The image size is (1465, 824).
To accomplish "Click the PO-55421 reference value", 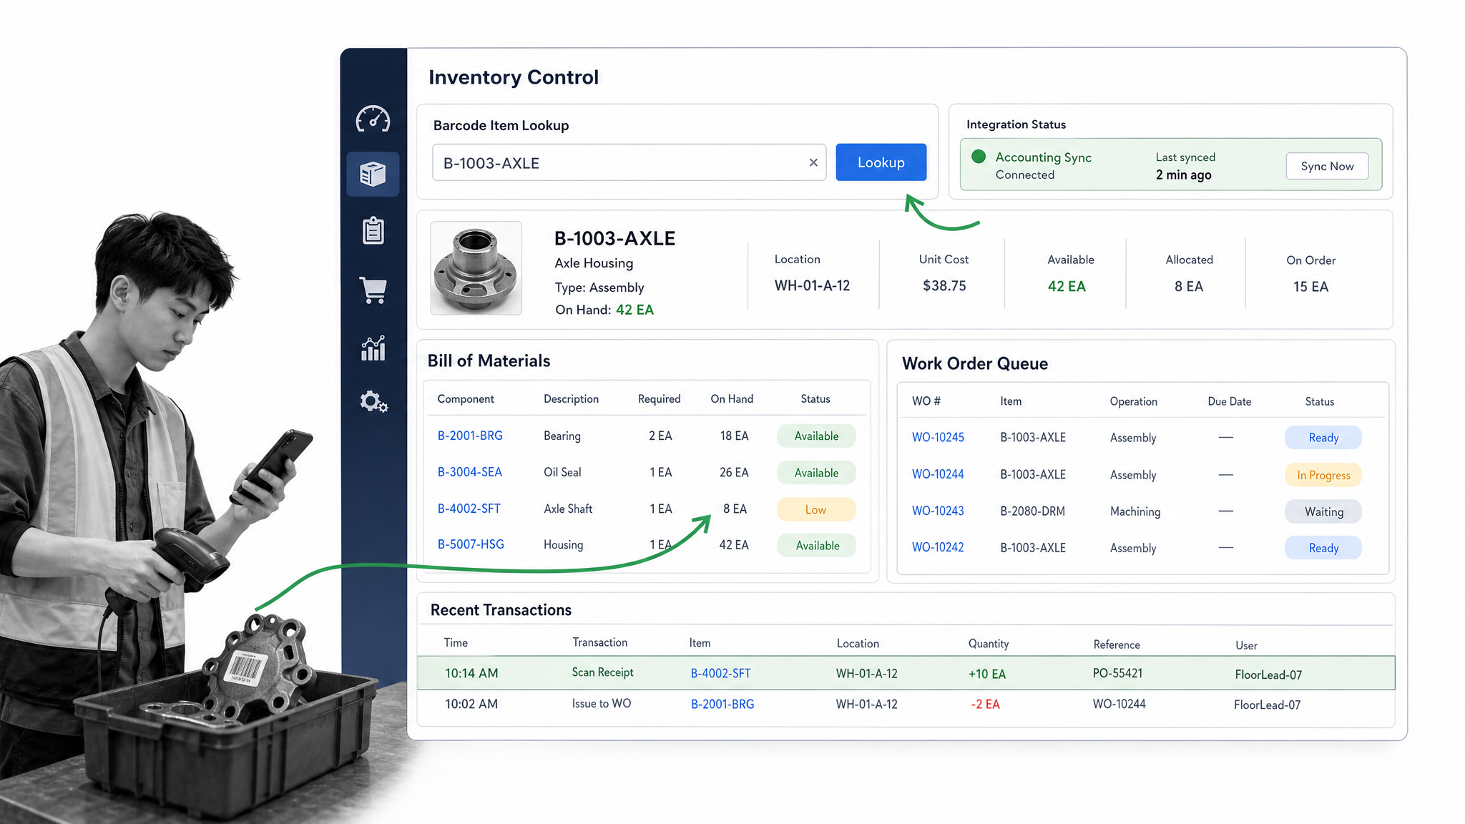I will tap(1117, 673).
